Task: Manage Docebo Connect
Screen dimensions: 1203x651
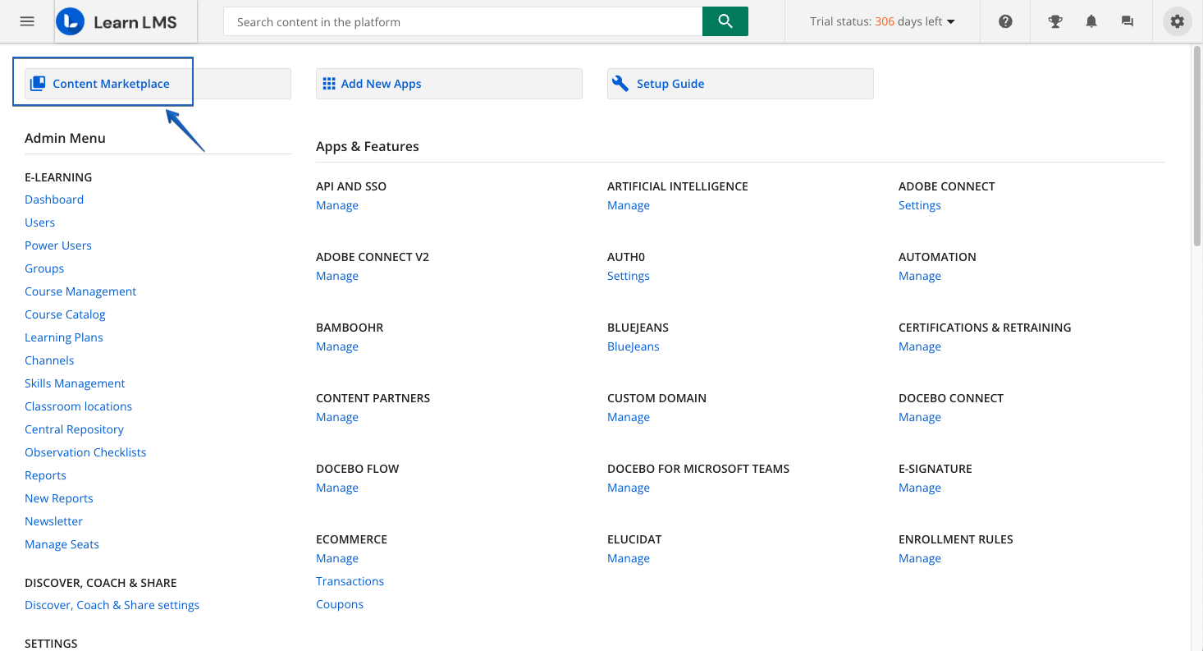Action: [920, 417]
